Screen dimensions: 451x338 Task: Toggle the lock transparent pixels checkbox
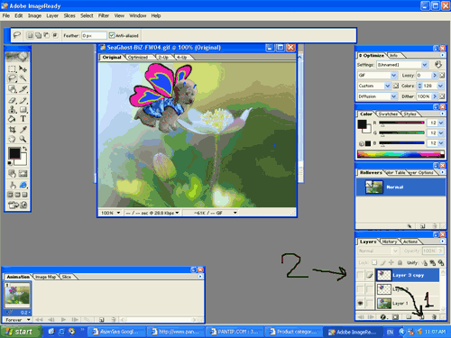(374, 262)
